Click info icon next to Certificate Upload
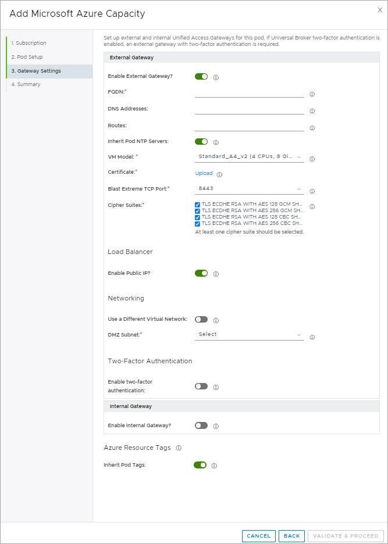This screenshot has width=388, height=544. pyautogui.click(x=219, y=174)
